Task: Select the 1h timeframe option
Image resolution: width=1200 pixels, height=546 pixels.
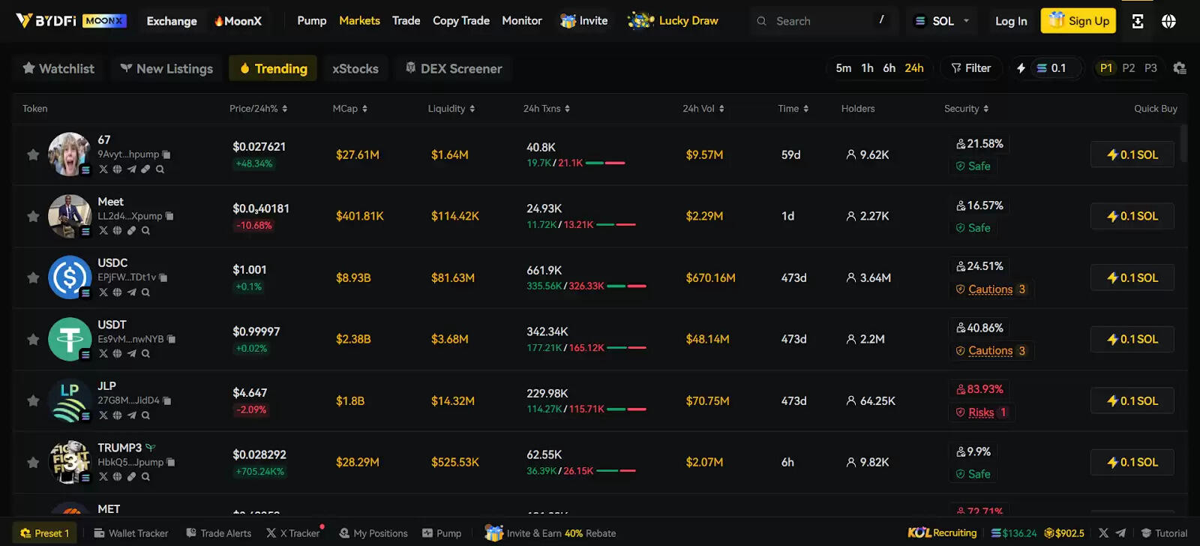Action: 867,68
